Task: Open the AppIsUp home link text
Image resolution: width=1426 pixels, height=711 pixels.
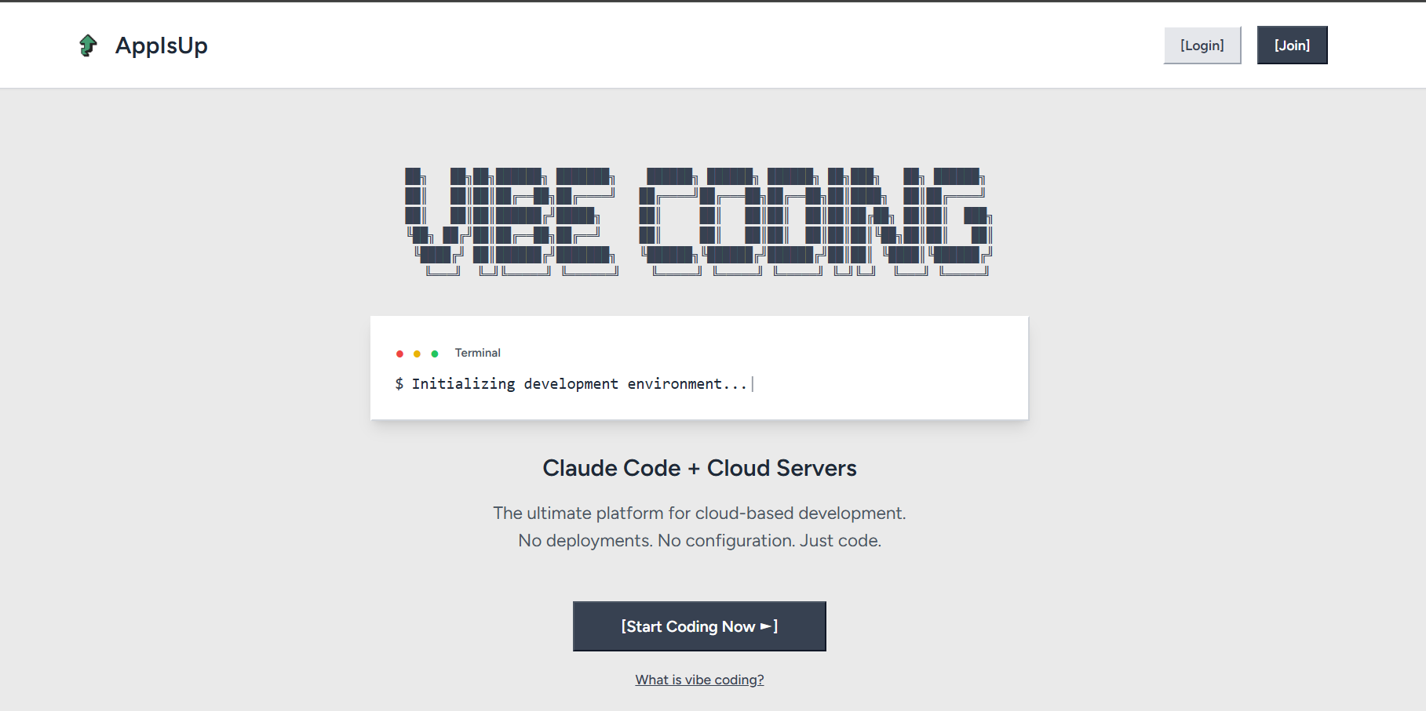Action: (162, 45)
